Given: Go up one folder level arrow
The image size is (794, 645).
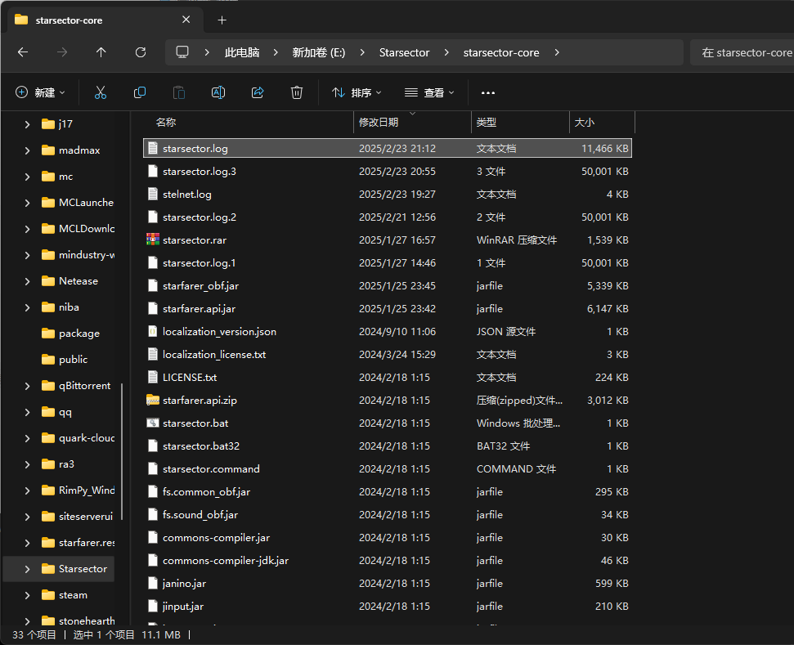Looking at the screenshot, I should [101, 52].
